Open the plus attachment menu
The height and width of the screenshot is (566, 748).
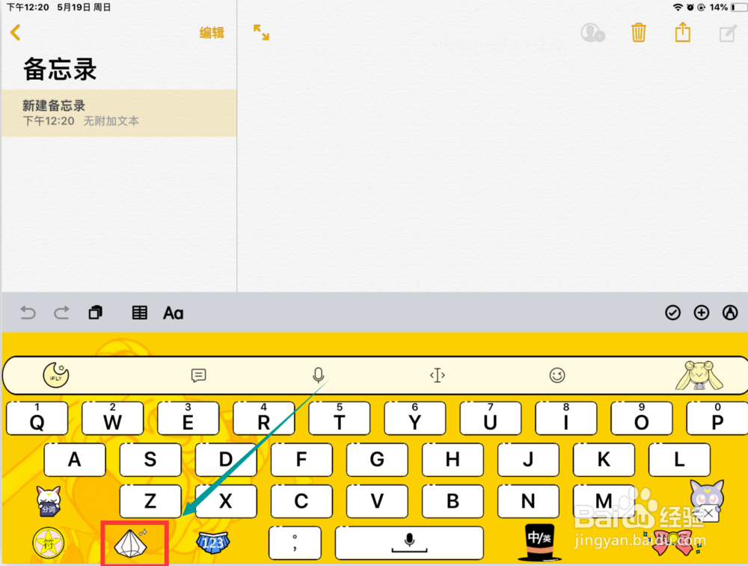tap(702, 313)
